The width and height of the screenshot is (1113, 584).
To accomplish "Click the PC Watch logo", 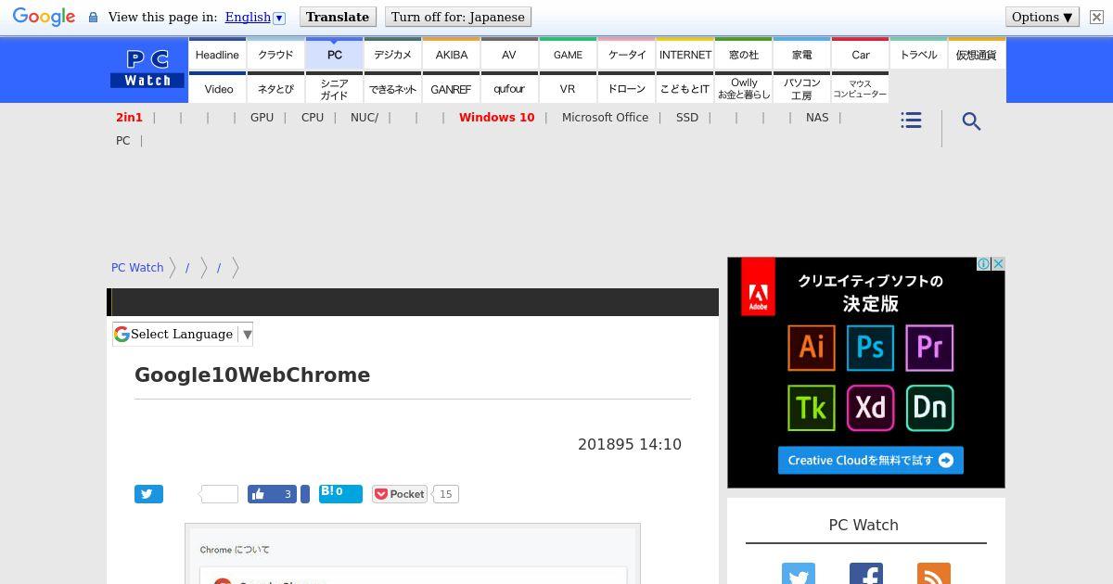I will click(x=148, y=69).
